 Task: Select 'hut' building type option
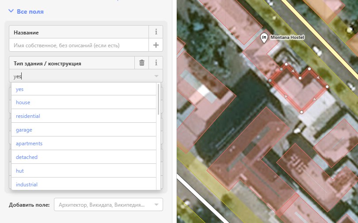(84, 170)
